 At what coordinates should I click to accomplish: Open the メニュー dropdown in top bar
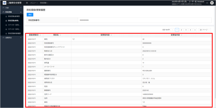[34, 3]
